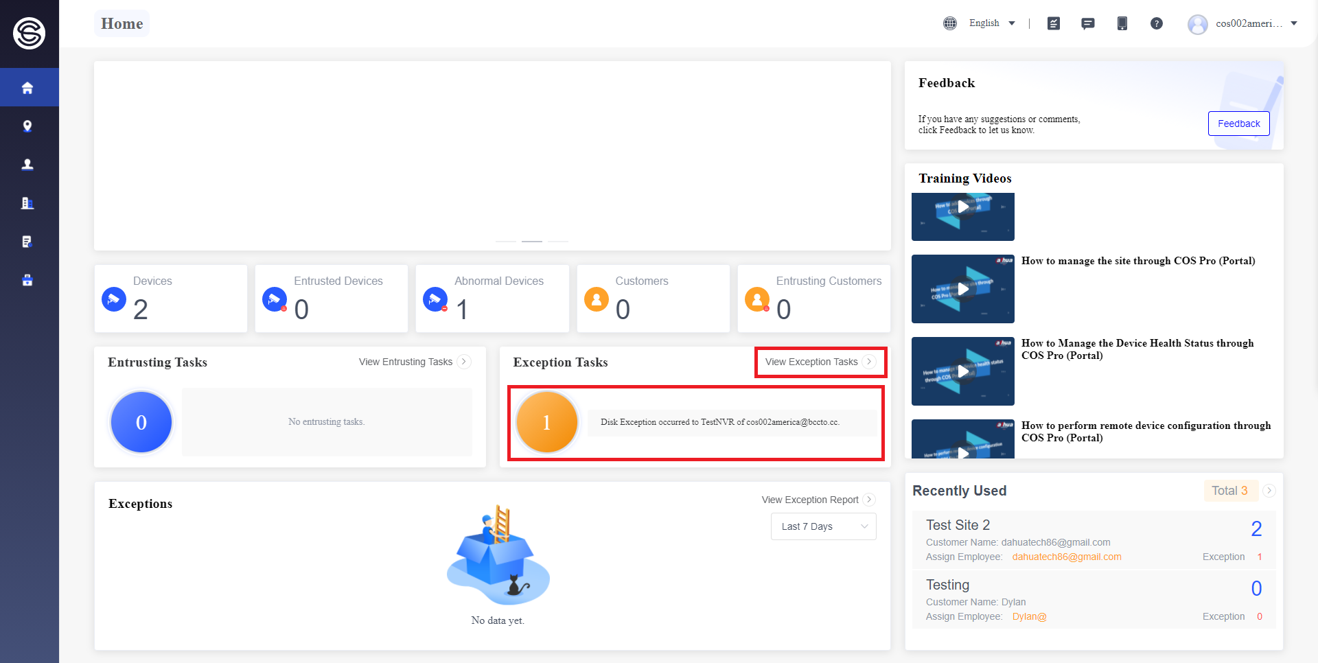Open the task list icon in header
This screenshot has width=1318, height=663.
point(1054,23)
